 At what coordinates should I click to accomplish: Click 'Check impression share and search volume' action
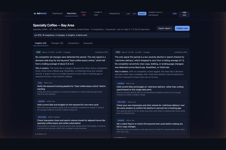[x=71, y=122]
